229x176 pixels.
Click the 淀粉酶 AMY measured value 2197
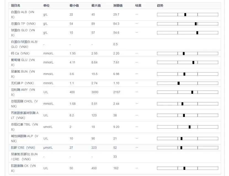(117, 92)
